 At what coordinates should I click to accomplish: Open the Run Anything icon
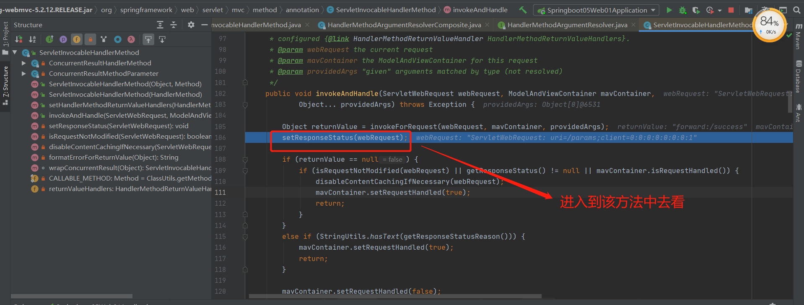point(783,10)
